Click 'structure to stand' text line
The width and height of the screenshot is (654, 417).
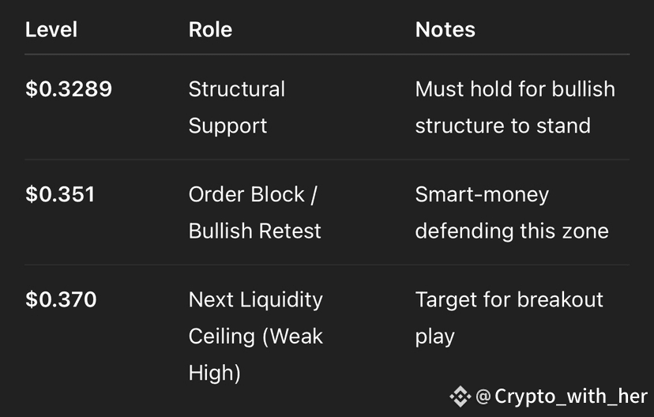click(x=503, y=126)
